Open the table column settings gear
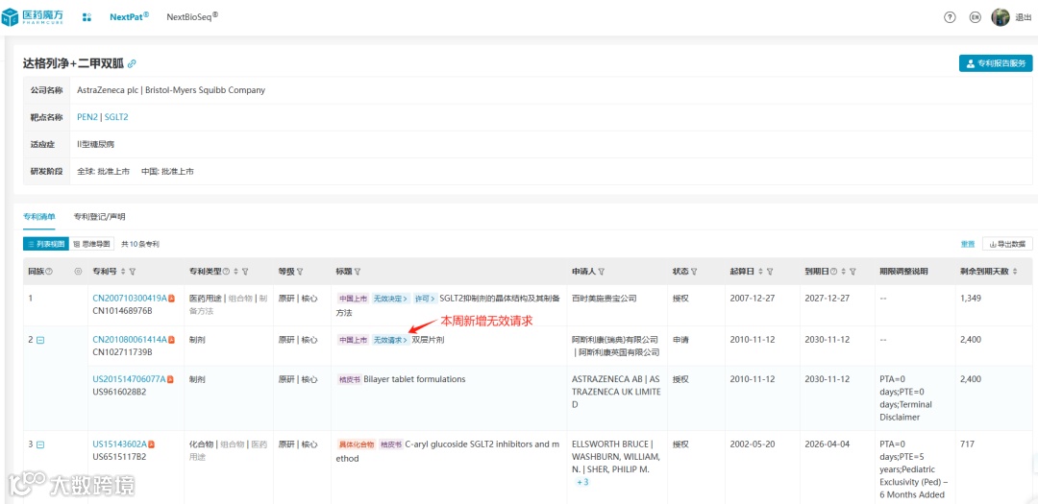 click(79, 271)
